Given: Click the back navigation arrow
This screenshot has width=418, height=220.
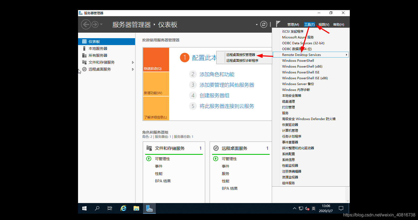Looking at the screenshot, I should tap(86, 25).
